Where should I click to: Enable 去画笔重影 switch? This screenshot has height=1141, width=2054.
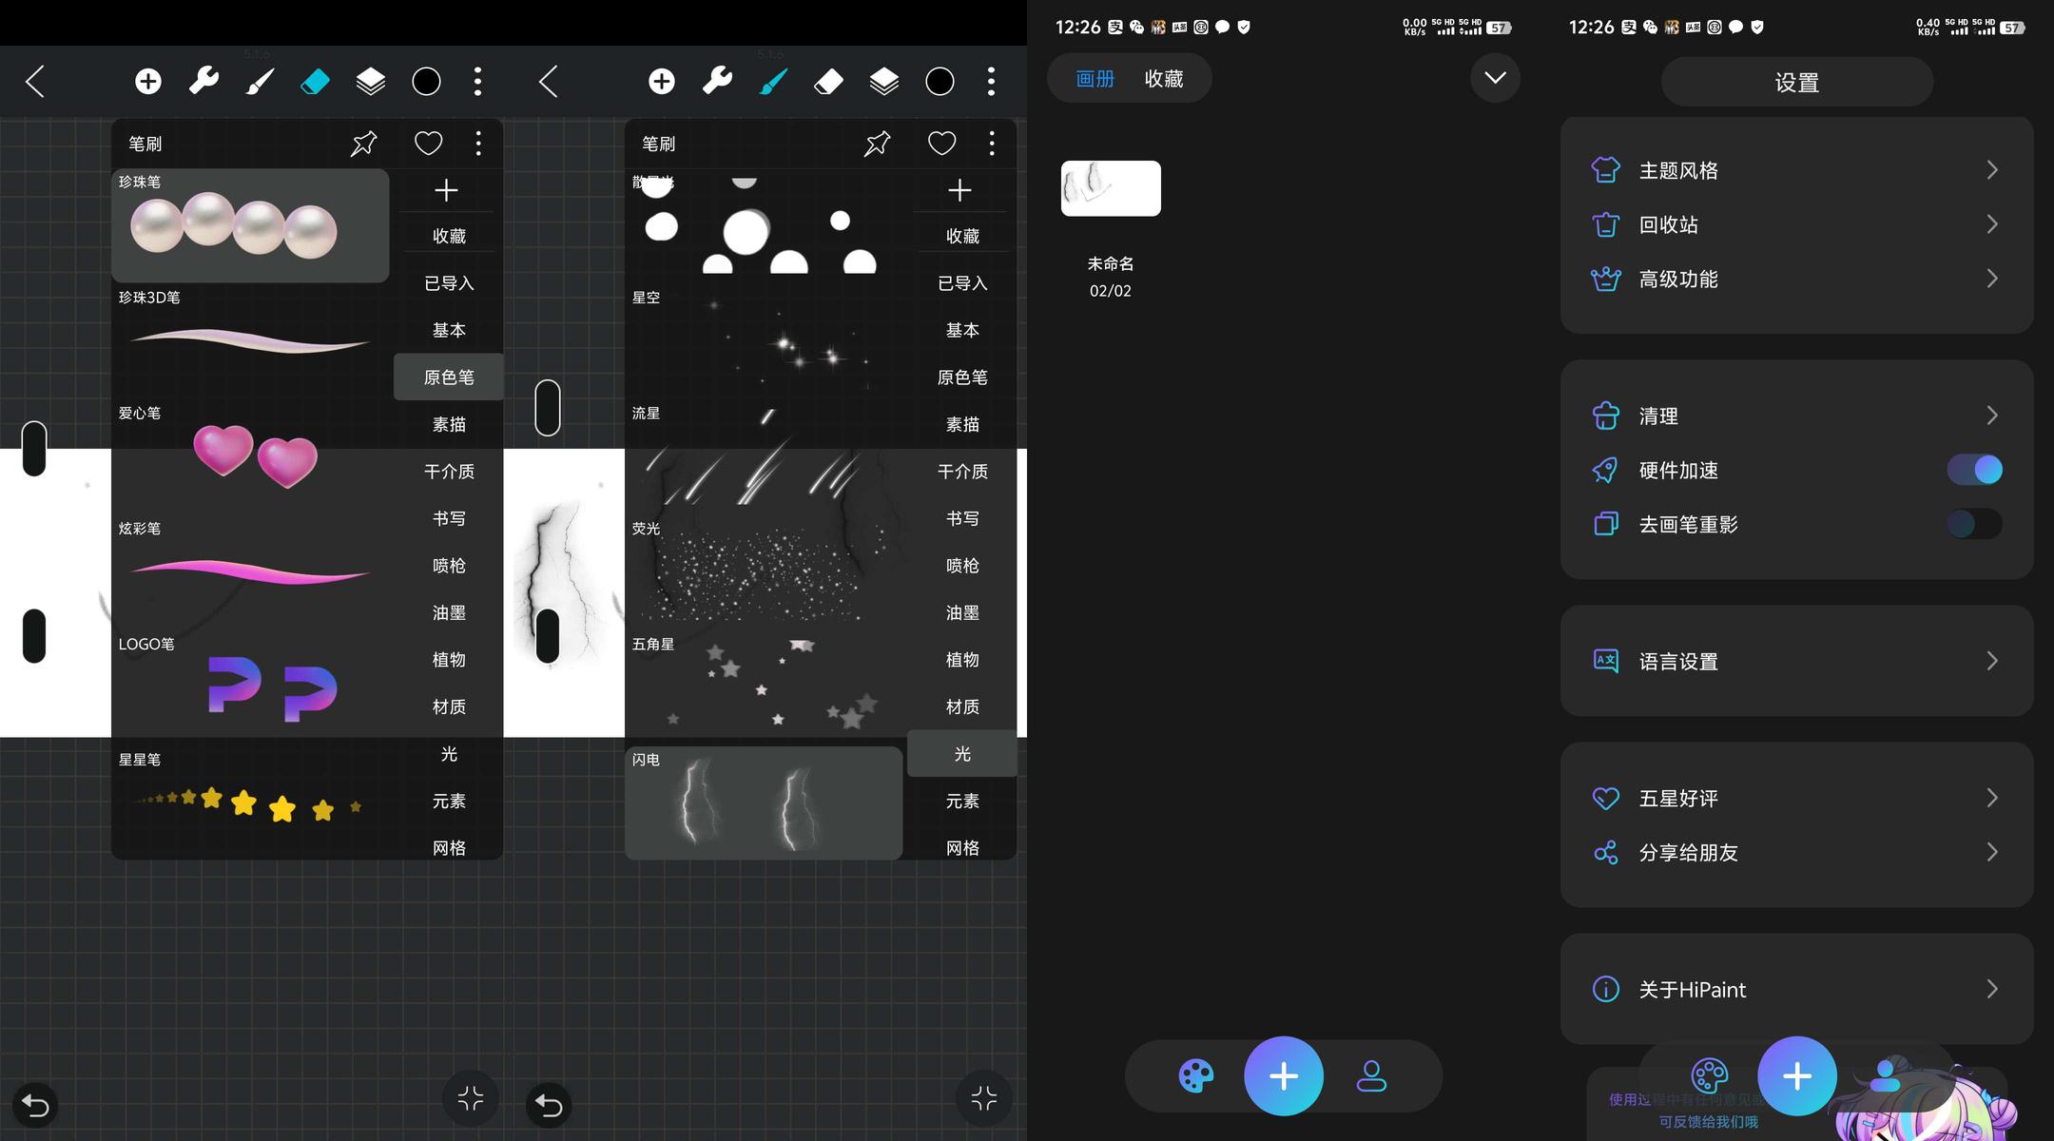[1974, 524]
